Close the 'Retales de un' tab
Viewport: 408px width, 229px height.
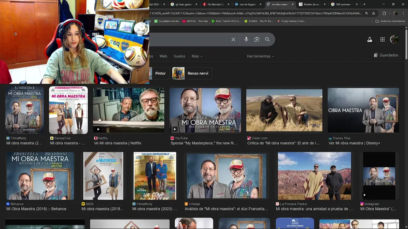click(x=324, y=4)
